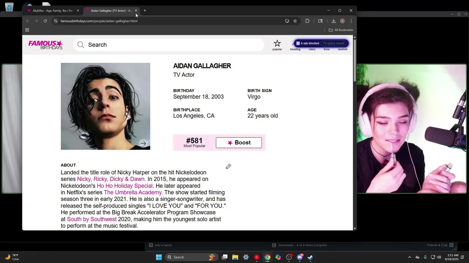The image size is (469, 263).
Task: Click the install/cast icon in address bar
Action: [287, 21]
